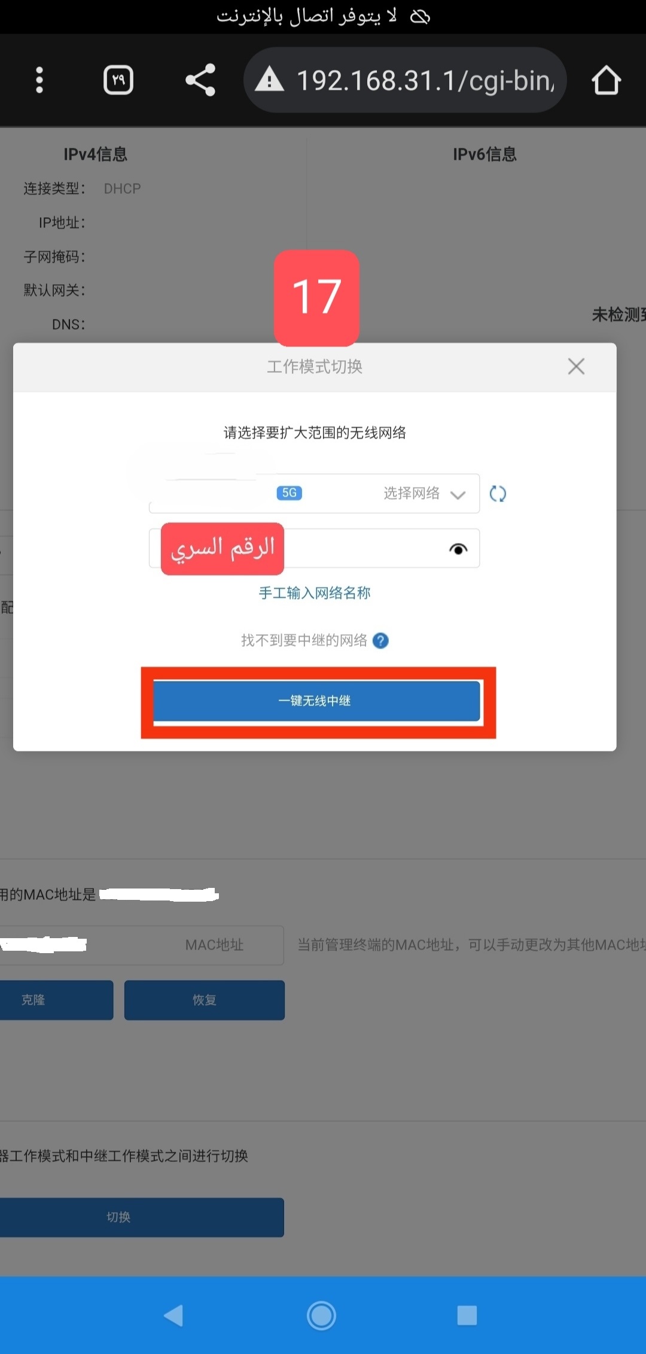Viewport: 646px width, 1354px height.
Task: Tap the address bar with 192.168.31.1 URL
Action: 405,80
